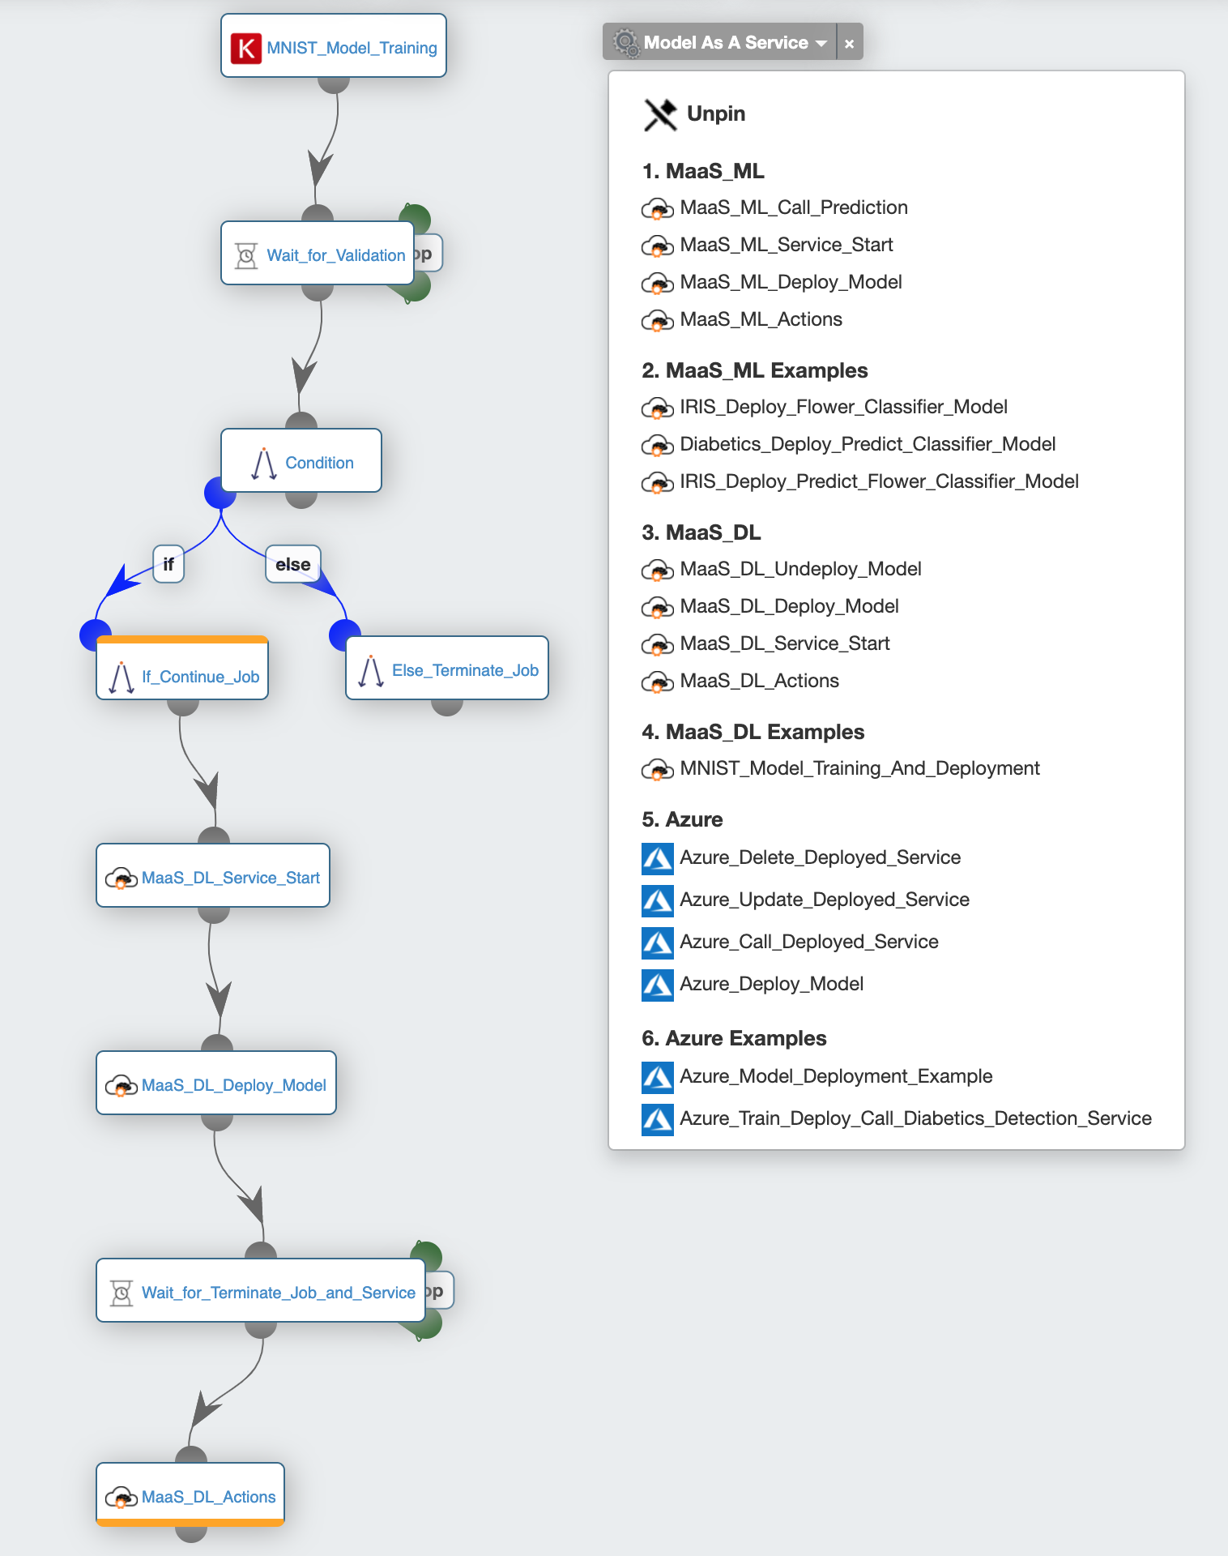Select the MaaS_DL_Actions task label in workflow
Screen dimensions: 1228x1556
[x=209, y=1498]
